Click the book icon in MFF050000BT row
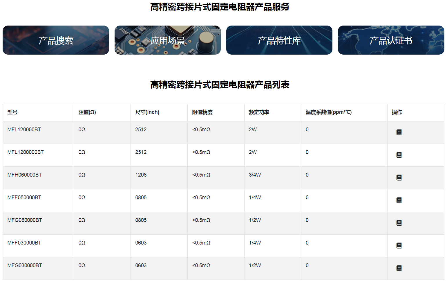447x282 pixels. pyautogui.click(x=399, y=200)
